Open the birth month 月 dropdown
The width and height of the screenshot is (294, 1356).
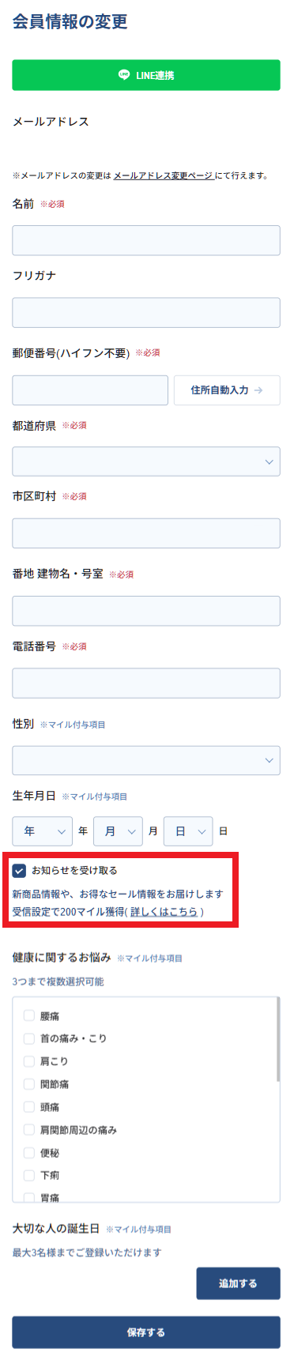pyautogui.click(x=118, y=831)
